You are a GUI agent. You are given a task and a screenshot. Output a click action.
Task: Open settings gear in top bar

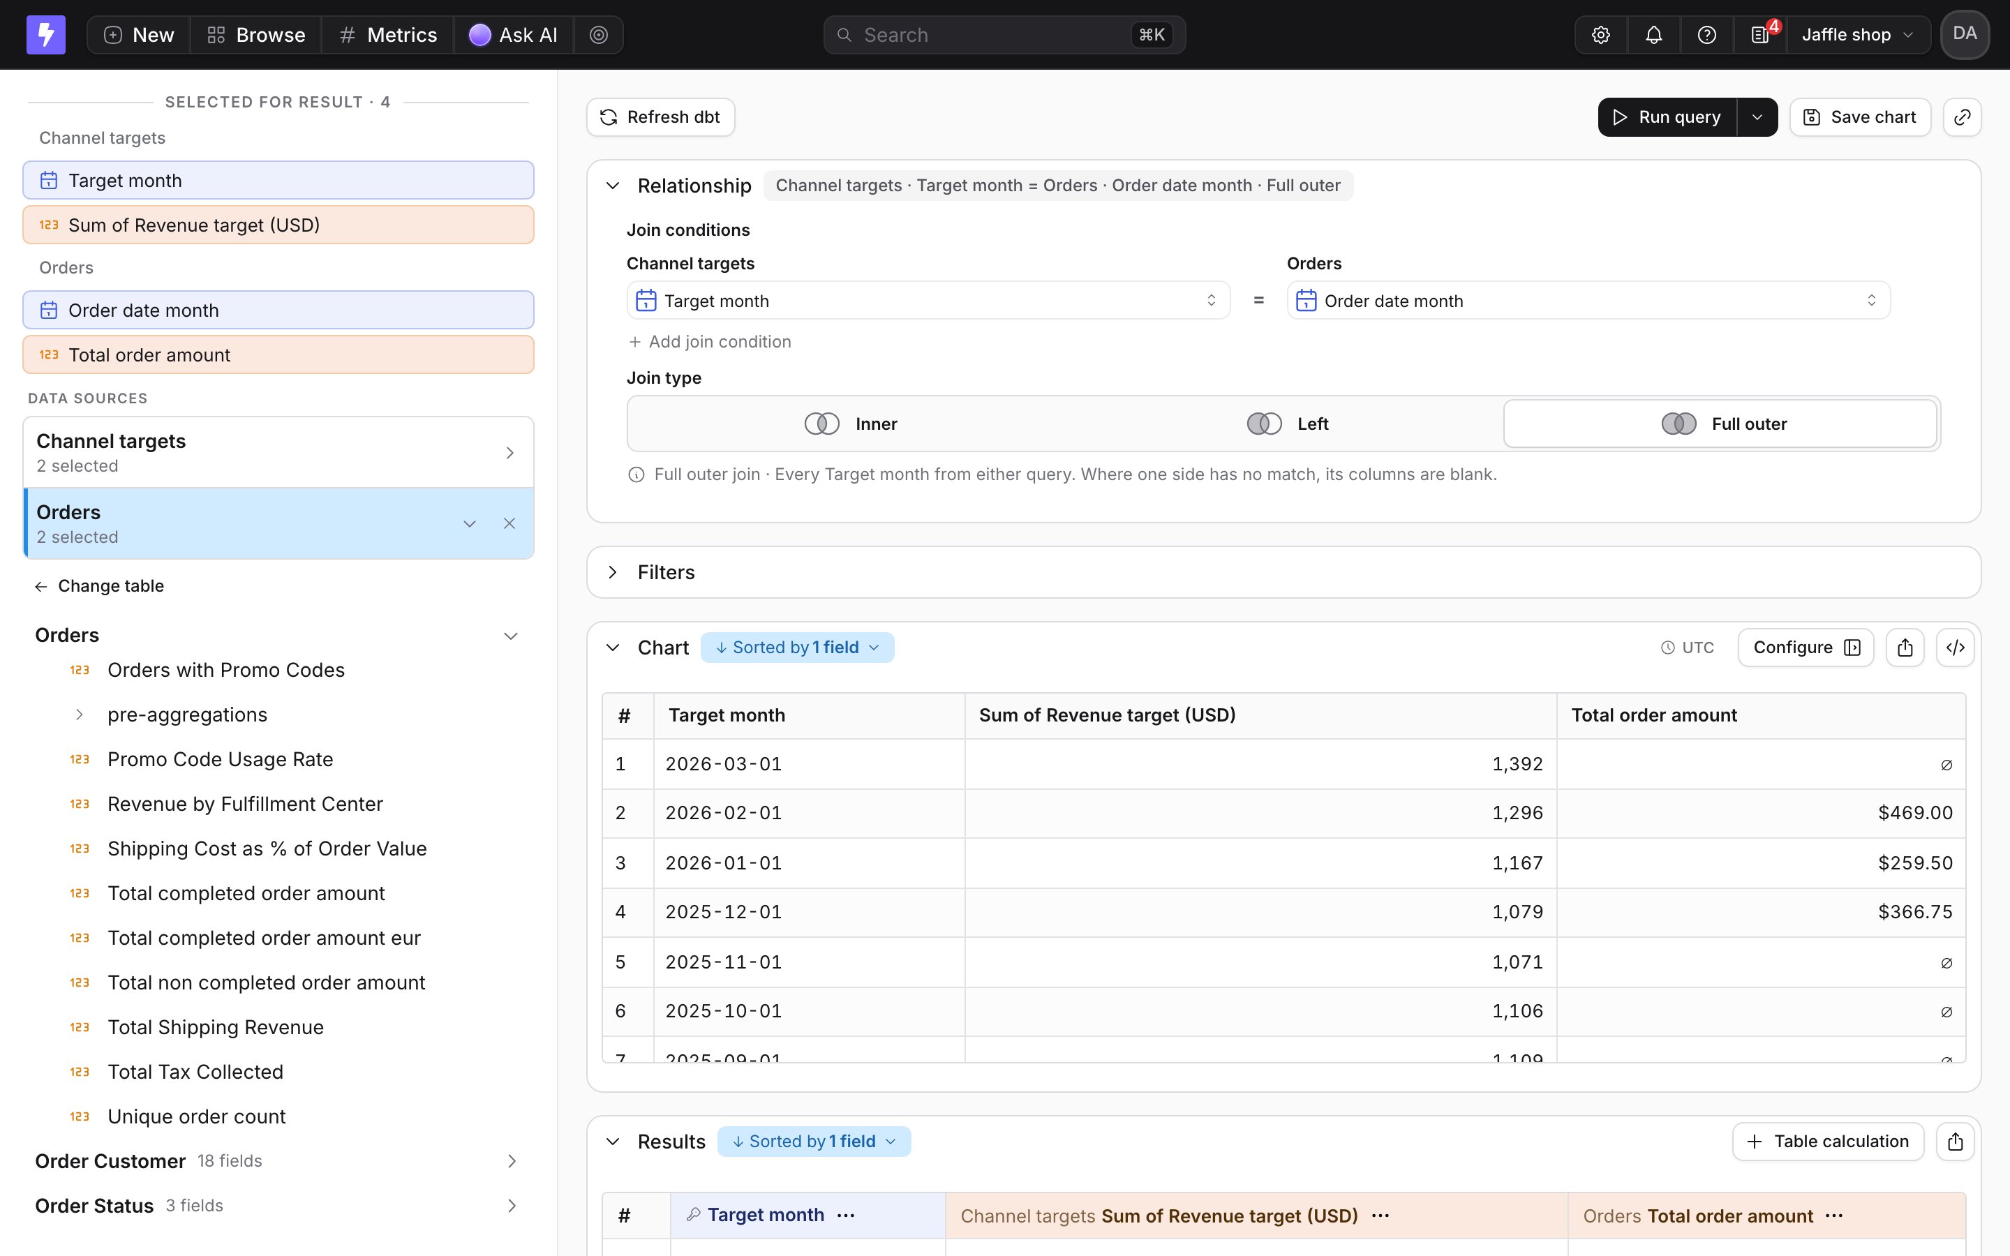tap(1600, 35)
